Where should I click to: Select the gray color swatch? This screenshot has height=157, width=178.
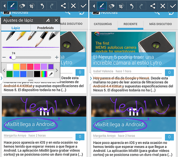pos(30,74)
